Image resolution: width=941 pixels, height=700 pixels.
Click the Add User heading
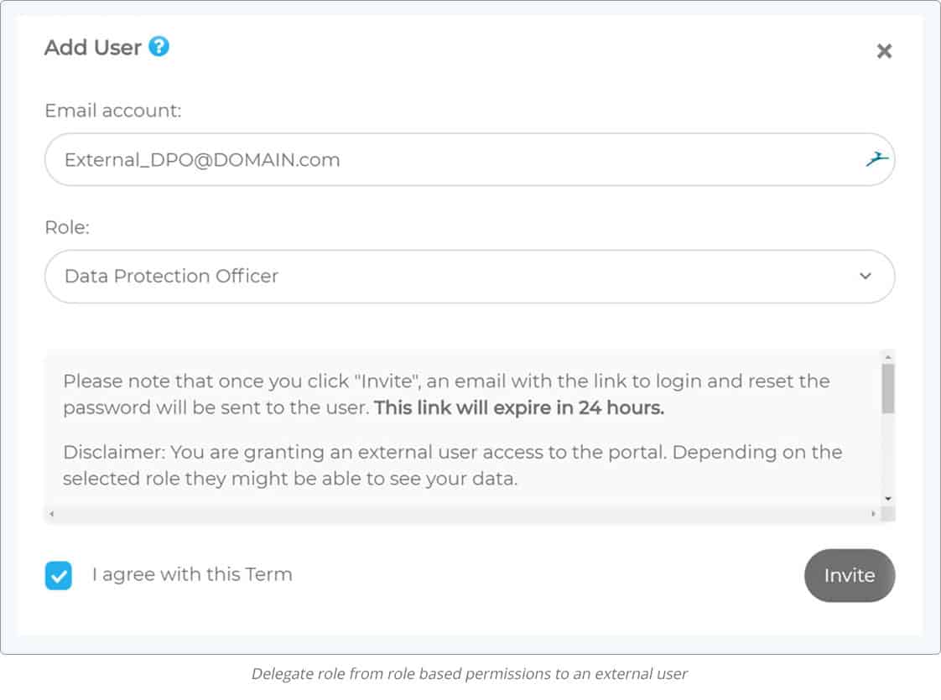click(93, 48)
